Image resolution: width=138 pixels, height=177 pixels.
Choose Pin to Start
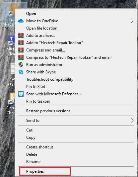click(x=36, y=87)
